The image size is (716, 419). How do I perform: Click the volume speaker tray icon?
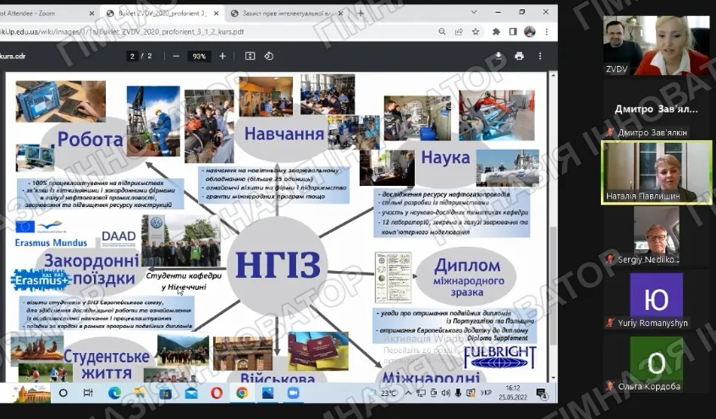point(446,393)
